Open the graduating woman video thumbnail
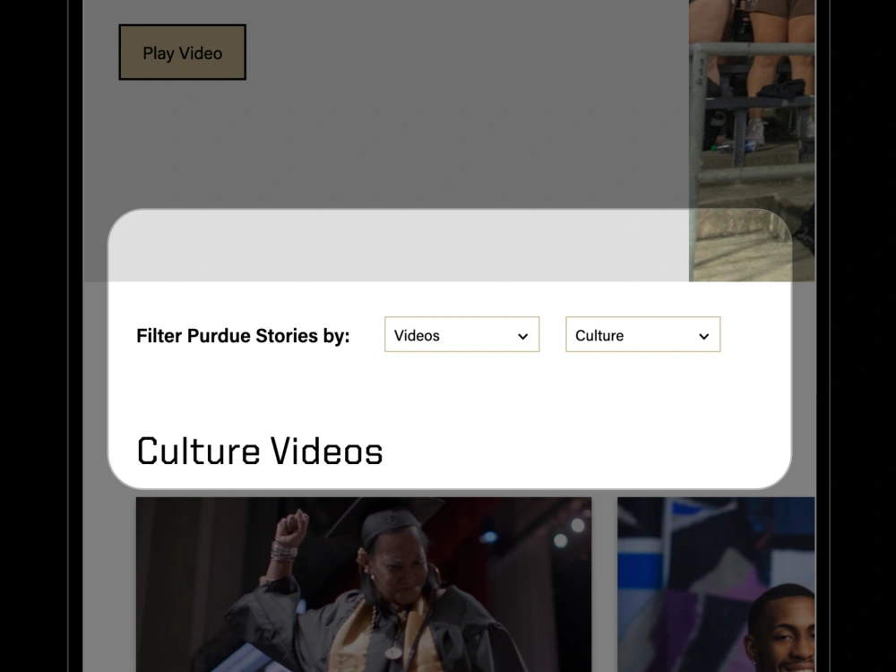The image size is (896, 672). click(x=364, y=584)
